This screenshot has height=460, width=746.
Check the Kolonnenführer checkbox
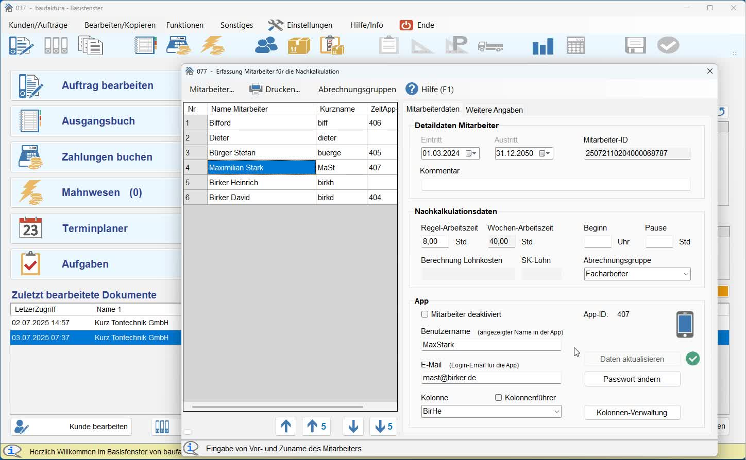tap(498, 398)
